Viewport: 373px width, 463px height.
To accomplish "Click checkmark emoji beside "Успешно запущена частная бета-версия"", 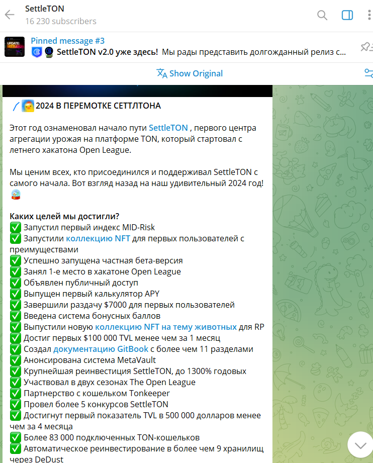I will [16, 260].
